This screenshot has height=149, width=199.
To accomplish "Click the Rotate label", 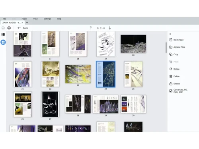I will coord(176,69).
